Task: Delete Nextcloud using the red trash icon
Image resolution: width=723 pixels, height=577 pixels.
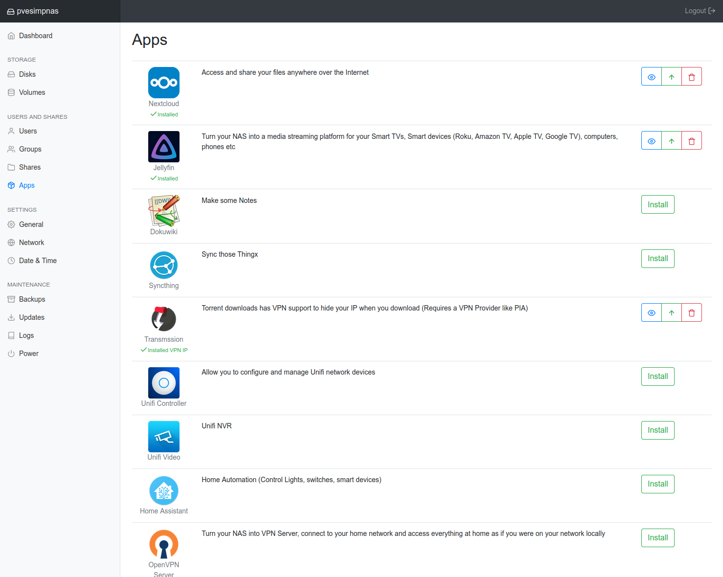Action: pos(691,77)
